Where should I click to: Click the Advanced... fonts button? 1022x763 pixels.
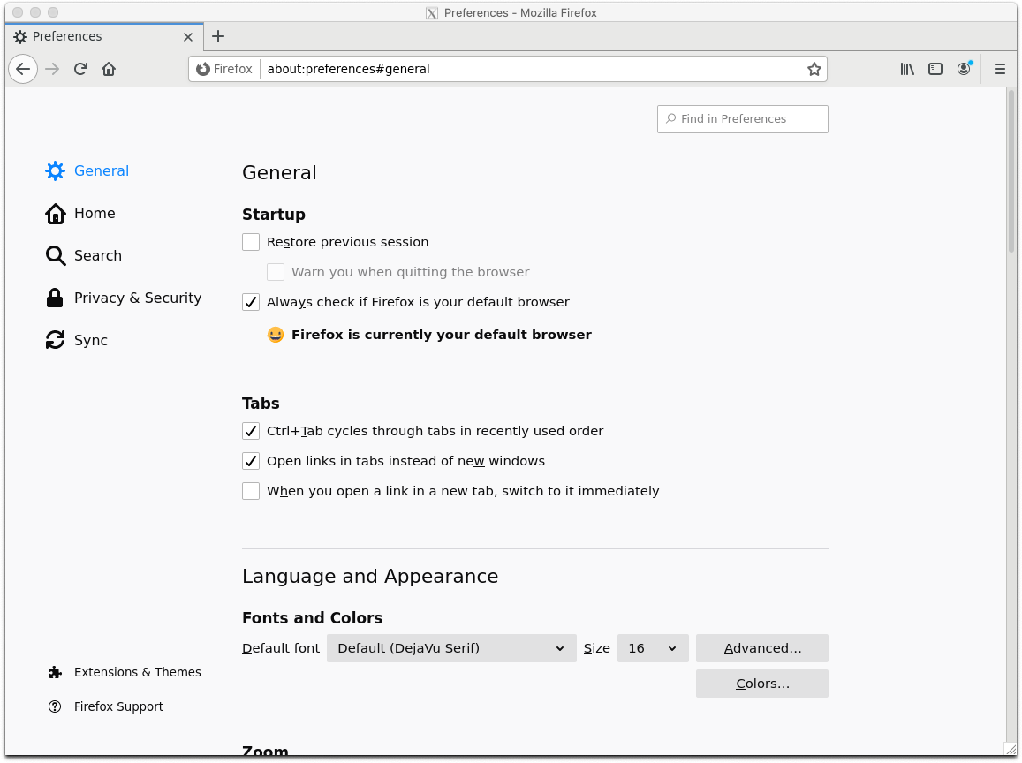[762, 648]
